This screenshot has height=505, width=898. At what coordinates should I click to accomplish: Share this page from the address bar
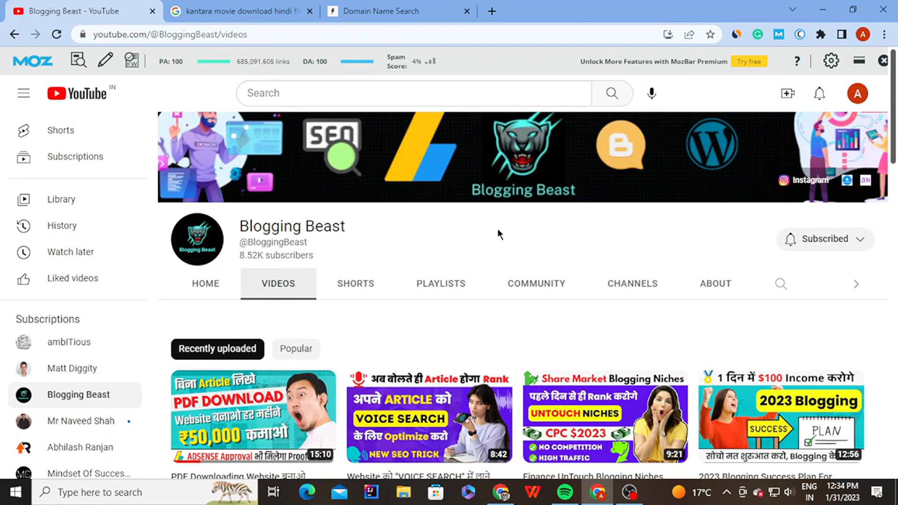689,34
